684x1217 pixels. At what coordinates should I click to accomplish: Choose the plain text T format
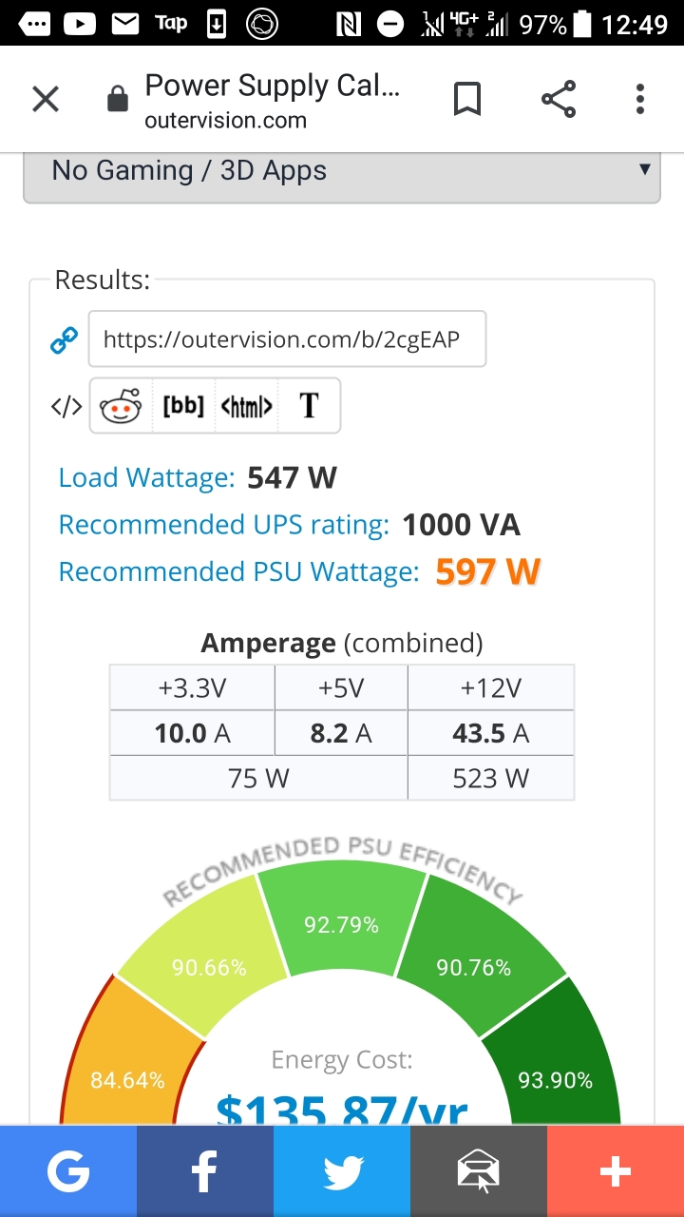click(x=309, y=406)
